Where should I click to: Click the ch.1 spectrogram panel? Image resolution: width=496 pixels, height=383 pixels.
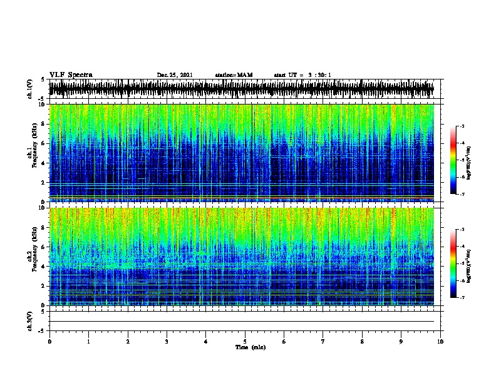242,153
